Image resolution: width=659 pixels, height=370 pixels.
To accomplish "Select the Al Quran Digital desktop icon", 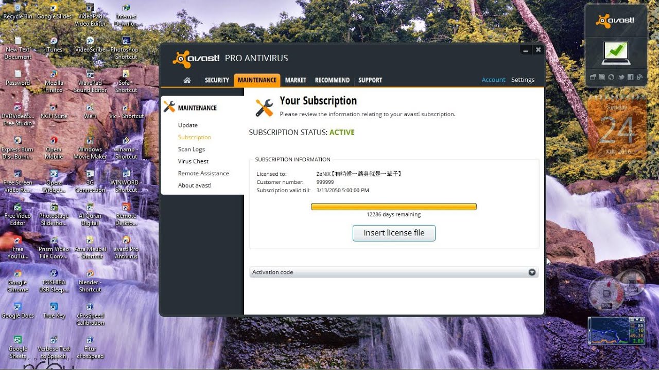I will coord(90,215).
